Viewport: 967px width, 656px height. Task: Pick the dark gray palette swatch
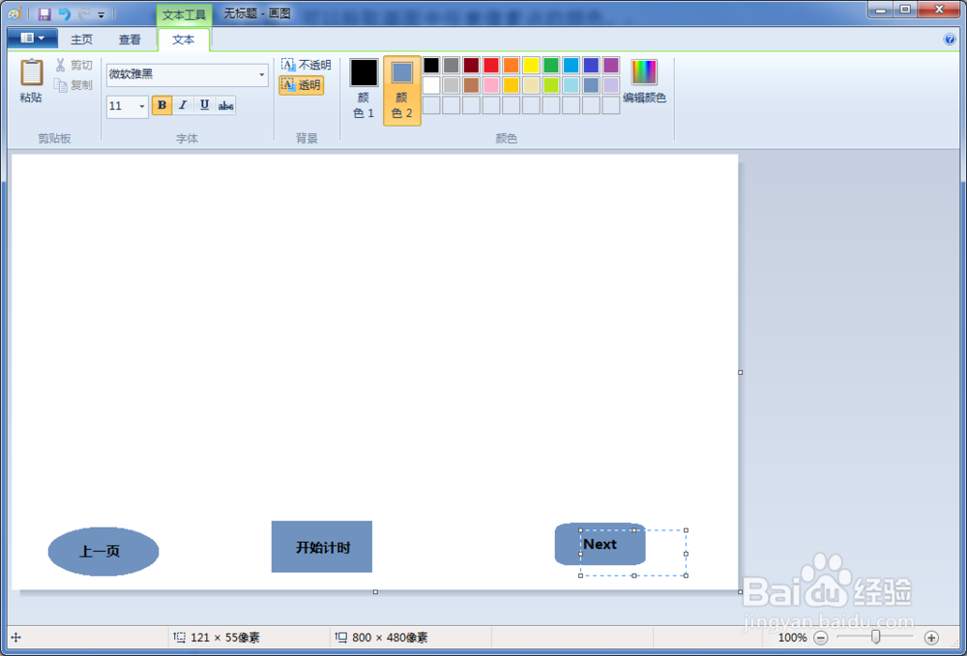(451, 65)
